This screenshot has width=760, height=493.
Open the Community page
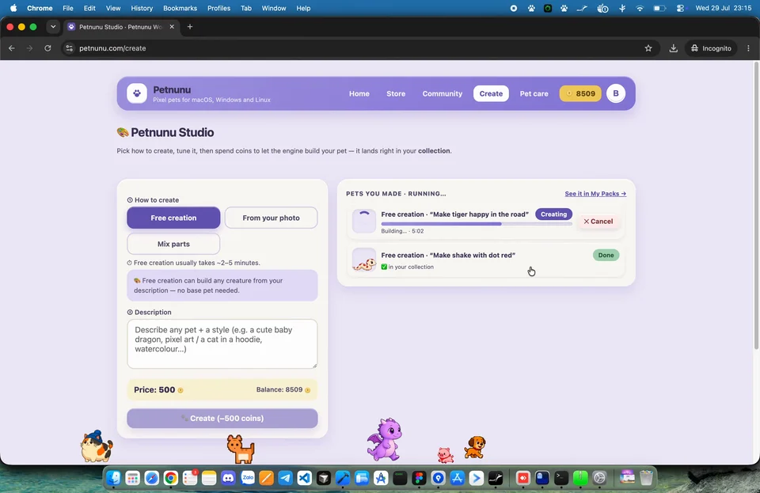pos(442,93)
